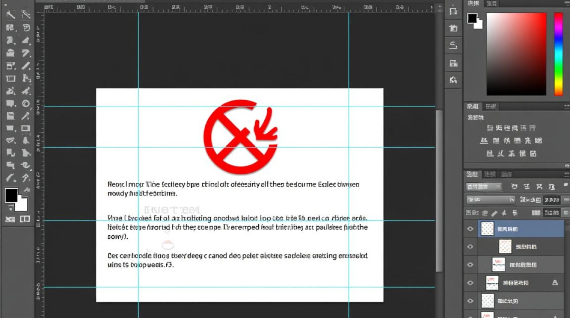Open the bottommost icon in the collapsed panel strip
Screen dimensions: 570x318
pyautogui.click(x=453, y=79)
